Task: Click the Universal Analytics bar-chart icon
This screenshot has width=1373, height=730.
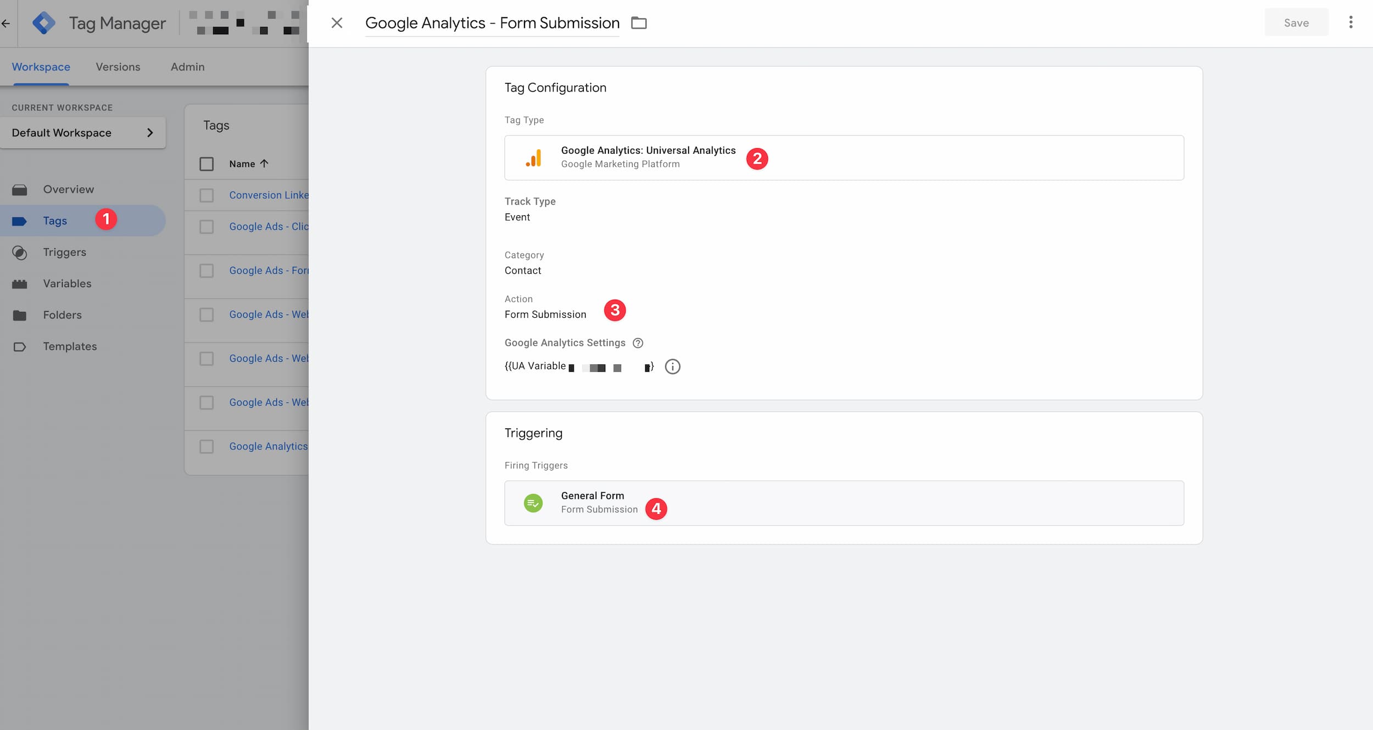Action: (533, 158)
